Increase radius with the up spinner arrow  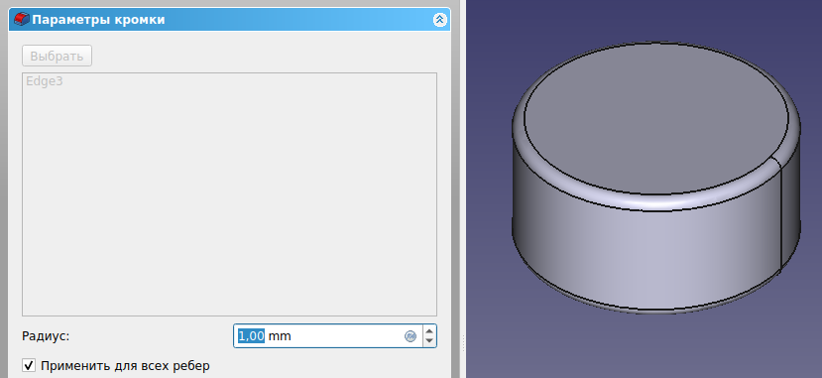[x=429, y=330]
